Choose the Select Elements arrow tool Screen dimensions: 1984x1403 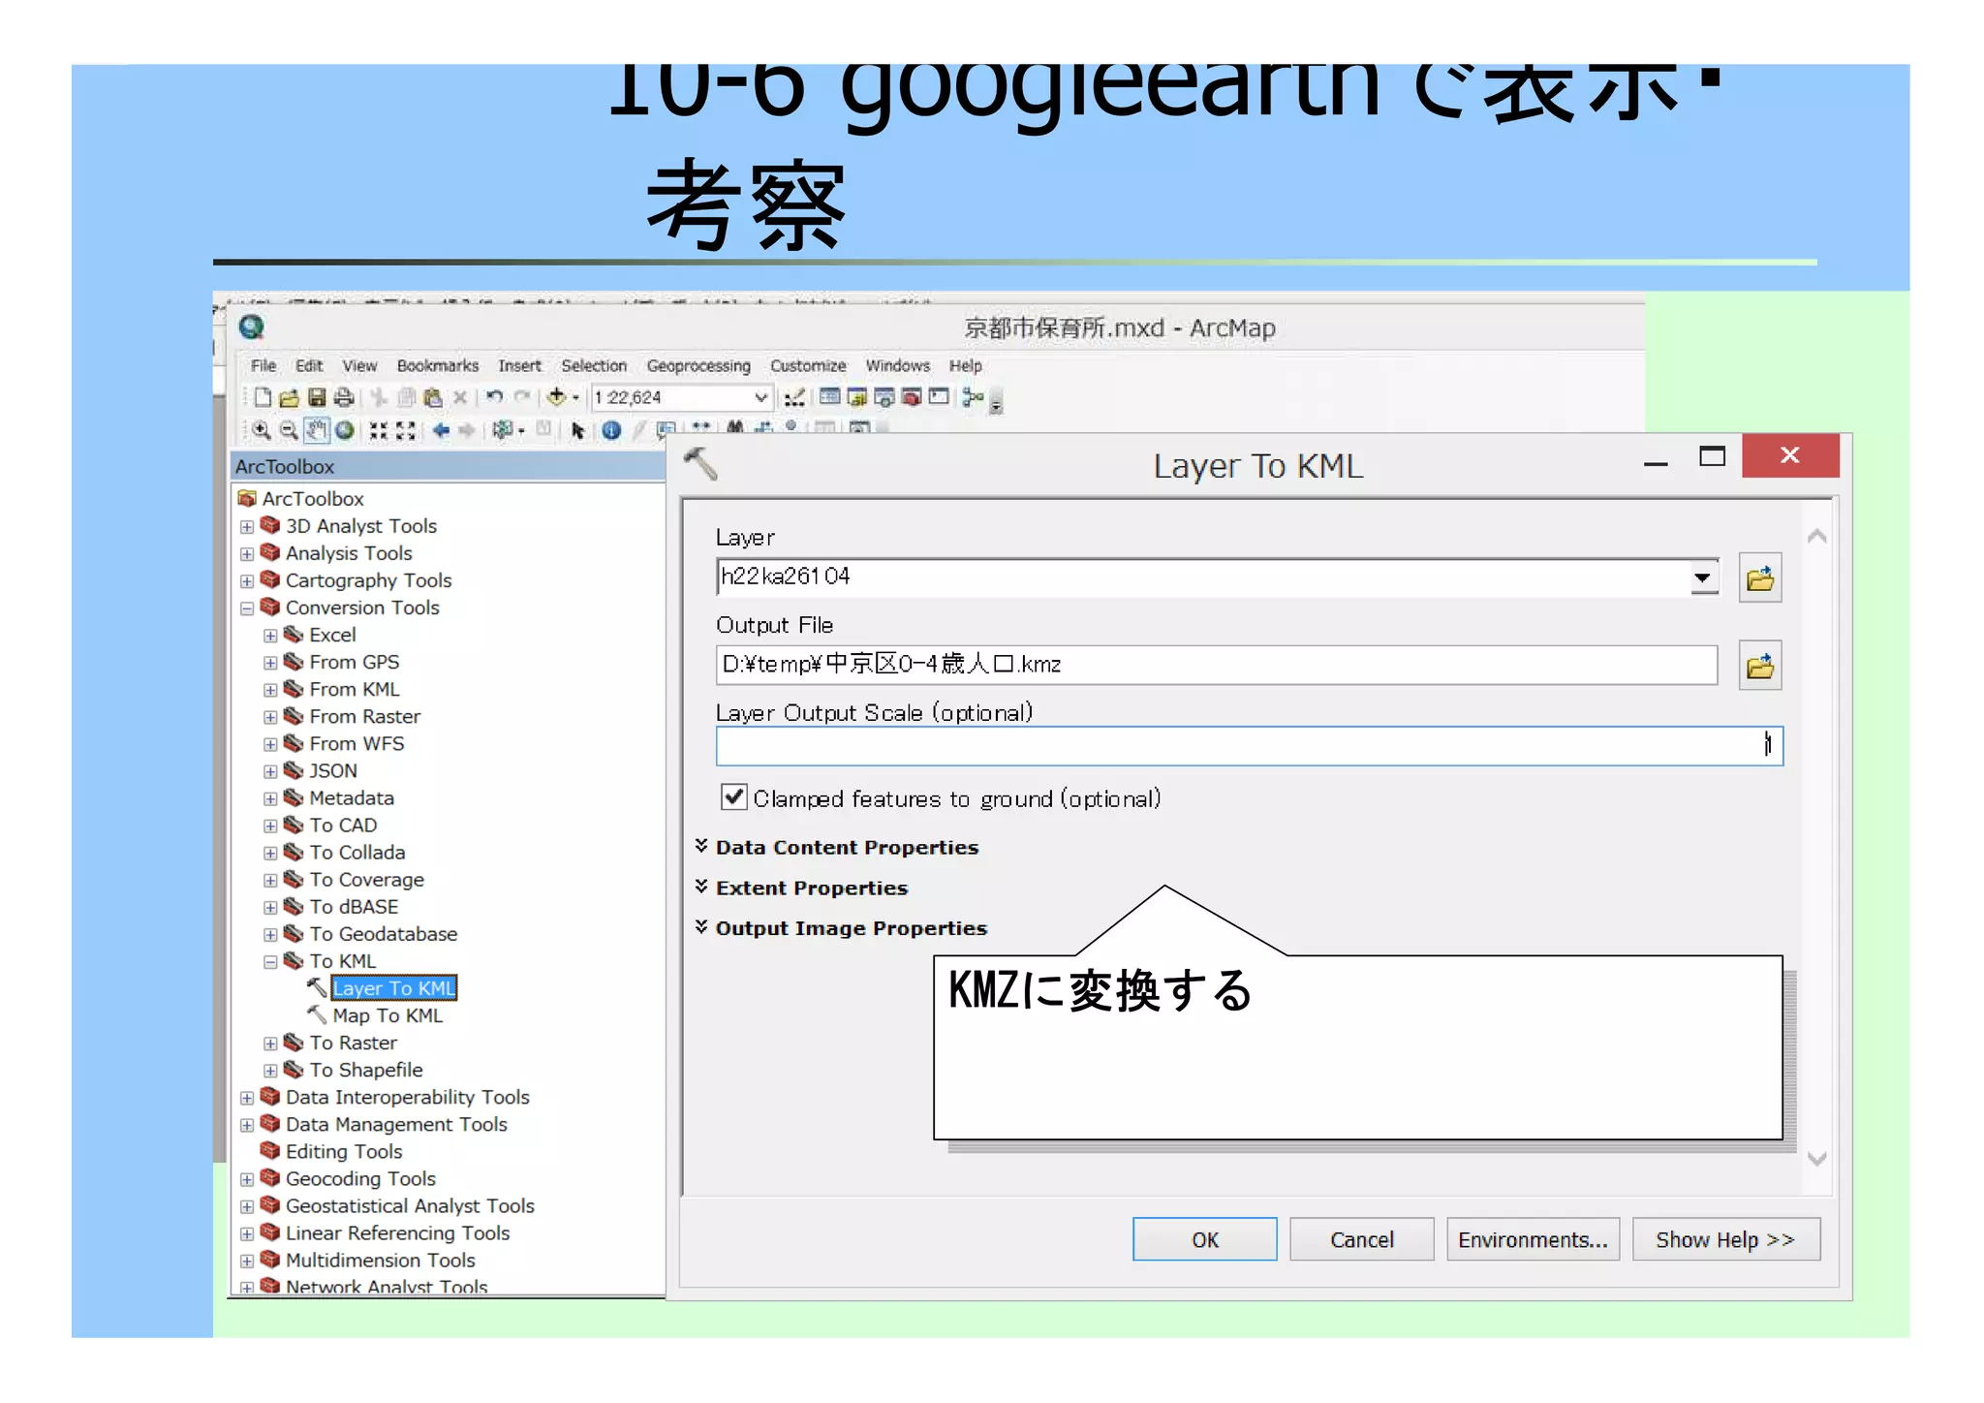pos(578,430)
